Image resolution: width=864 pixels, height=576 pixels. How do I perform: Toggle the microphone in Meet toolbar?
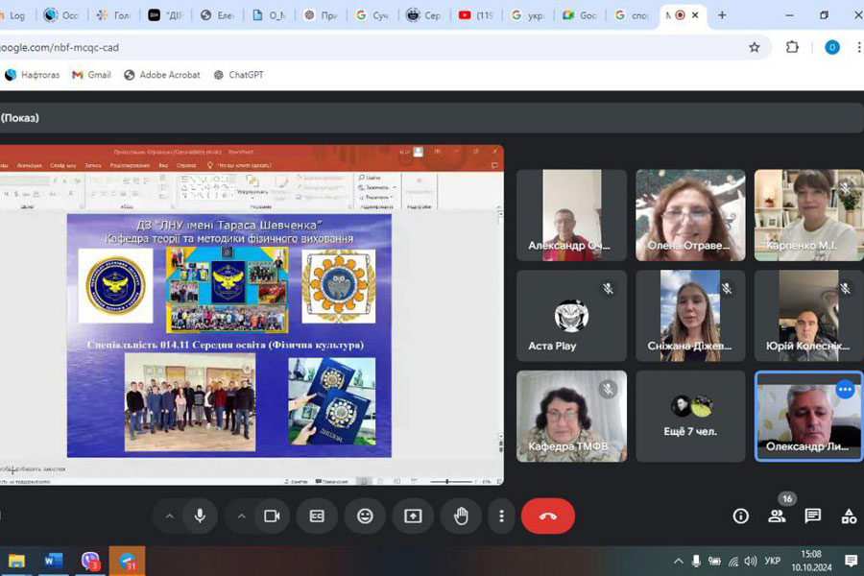[200, 516]
